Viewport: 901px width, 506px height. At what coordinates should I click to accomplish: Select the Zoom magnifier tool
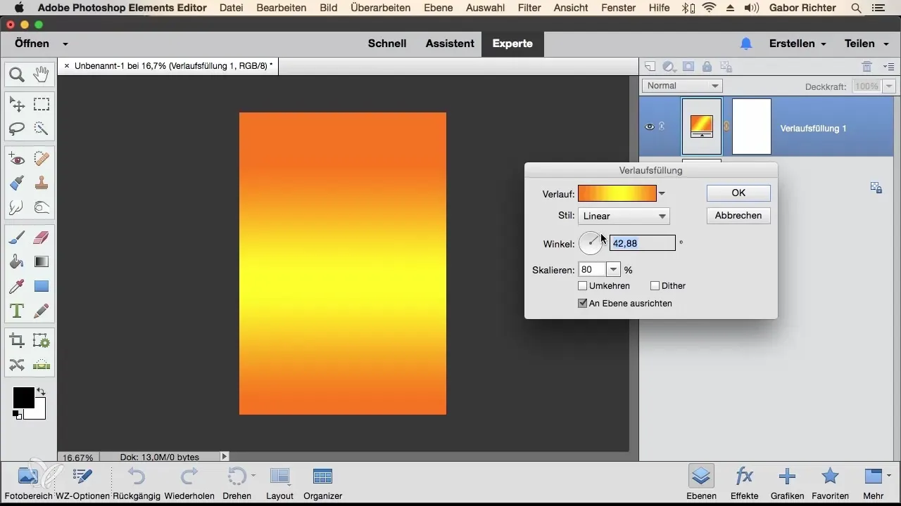[x=17, y=74]
